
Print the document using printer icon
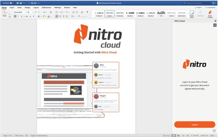tap(32, 3)
